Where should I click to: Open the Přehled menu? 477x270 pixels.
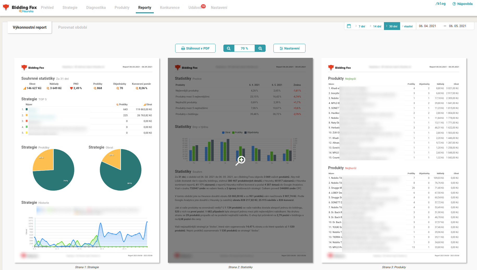47,8
